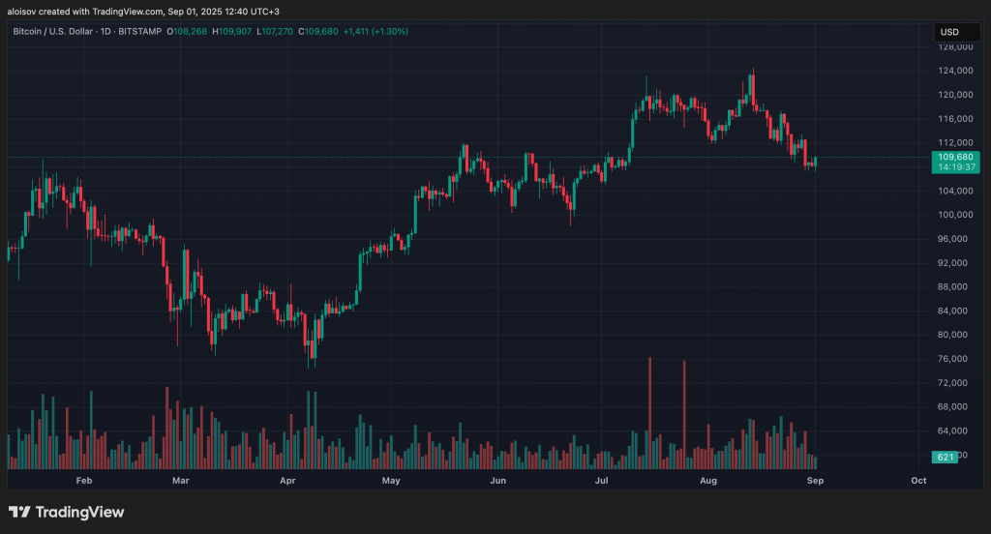Click the TradingView wordmark text
Viewport: 991px width, 534px height.
coord(80,513)
